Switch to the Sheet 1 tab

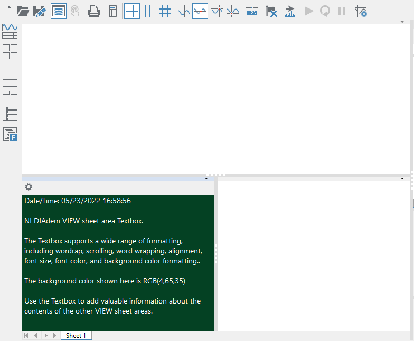click(76, 336)
